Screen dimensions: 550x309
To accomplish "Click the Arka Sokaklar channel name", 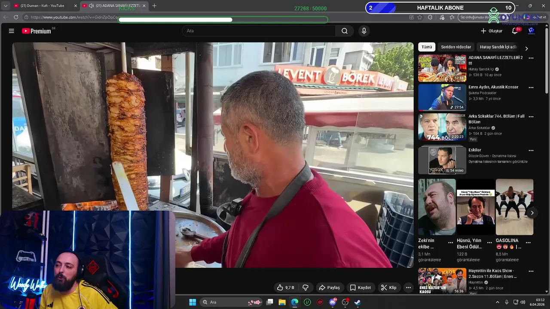I will pos(480,128).
